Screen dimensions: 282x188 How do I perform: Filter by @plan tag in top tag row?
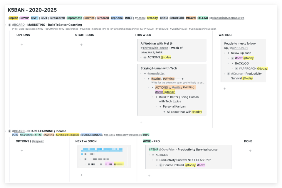(x=14, y=18)
